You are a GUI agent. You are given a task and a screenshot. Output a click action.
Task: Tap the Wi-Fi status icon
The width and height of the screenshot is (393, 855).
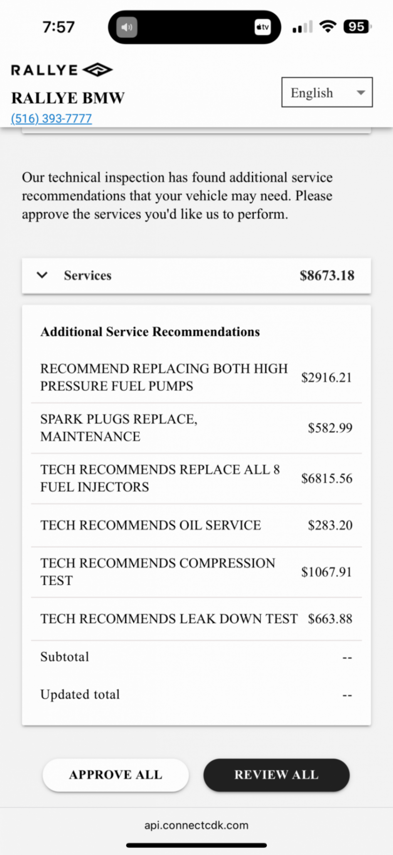pyautogui.click(x=328, y=27)
